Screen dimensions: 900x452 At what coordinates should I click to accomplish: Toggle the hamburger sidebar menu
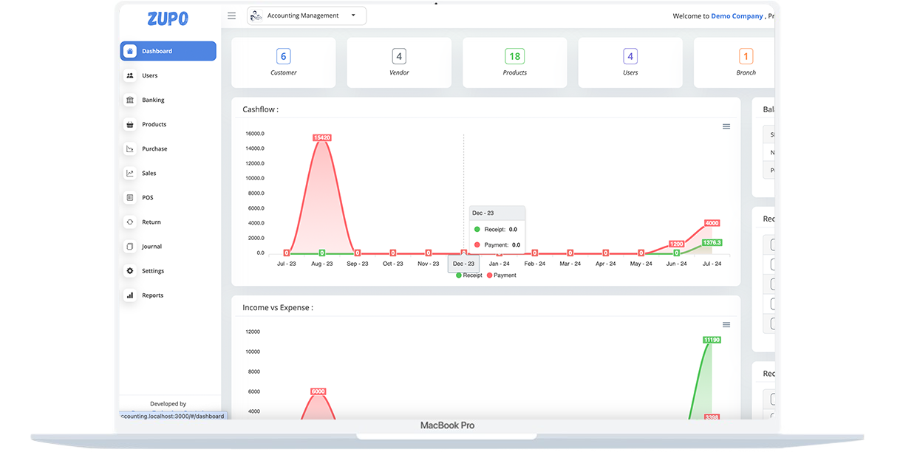[x=231, y=16]
